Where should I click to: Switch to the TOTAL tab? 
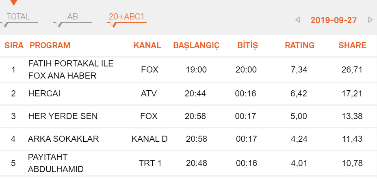tap(19, 17)
